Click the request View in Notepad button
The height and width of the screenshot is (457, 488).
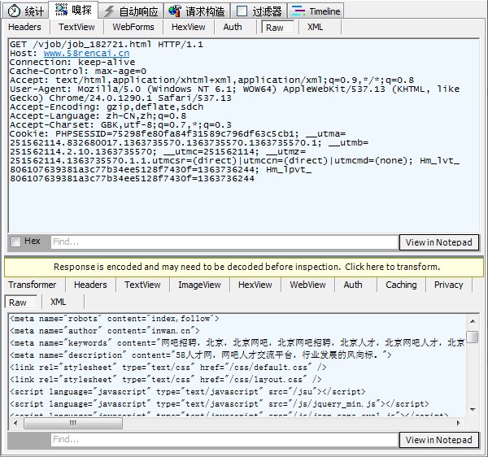tap(438, 242)
